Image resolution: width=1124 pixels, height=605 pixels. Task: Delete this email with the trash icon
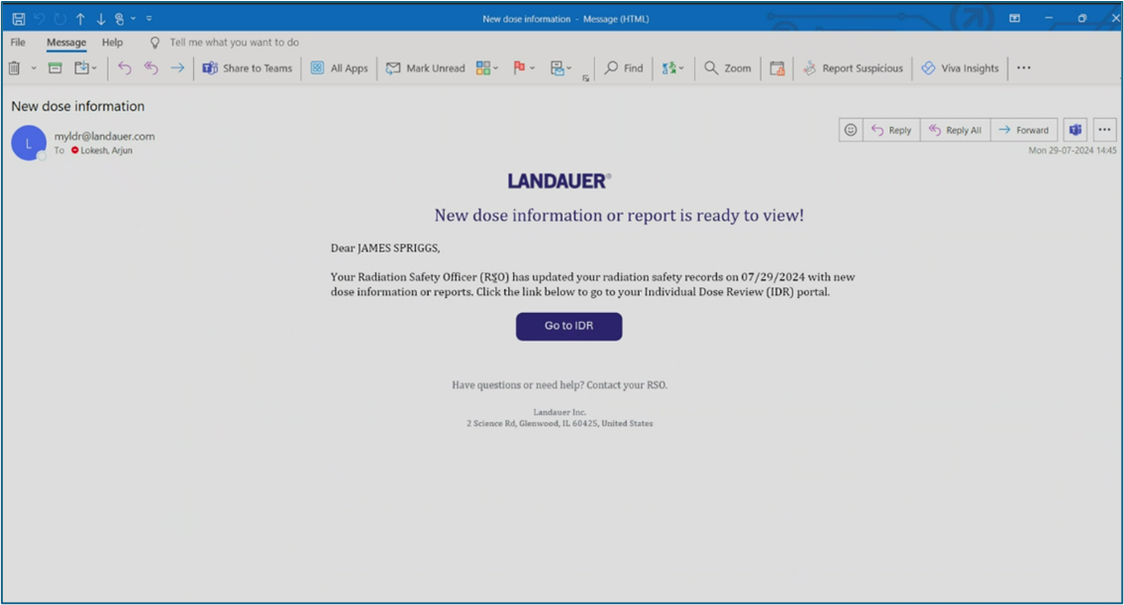tap(14, 68)
